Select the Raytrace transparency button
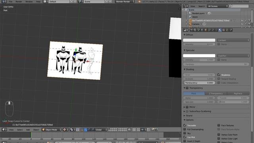 coord(238,93)
